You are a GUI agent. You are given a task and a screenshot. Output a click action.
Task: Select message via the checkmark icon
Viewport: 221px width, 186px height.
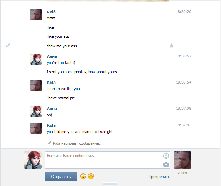(x=8, y=46)
